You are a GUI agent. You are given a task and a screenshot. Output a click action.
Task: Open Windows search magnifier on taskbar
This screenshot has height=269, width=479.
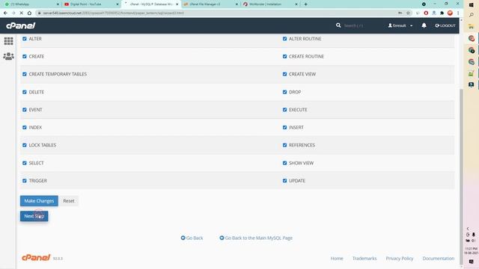coord(472,15)
